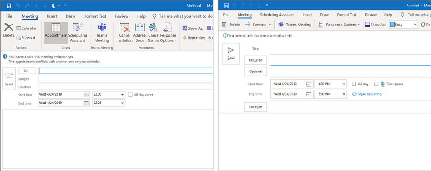Click Save icon in right window title bar
431x171 pixels.
coord(226,6)
